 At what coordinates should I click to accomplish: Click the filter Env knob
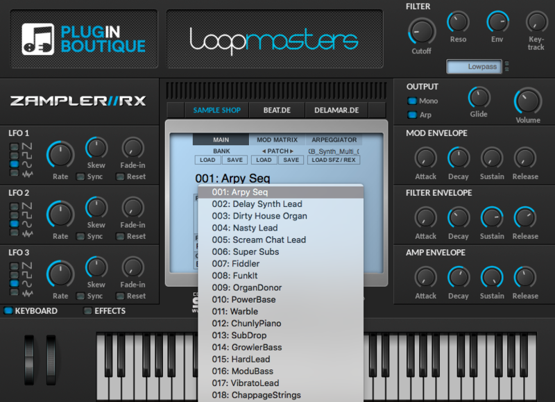pyautogui.click(x=497, y=22)
